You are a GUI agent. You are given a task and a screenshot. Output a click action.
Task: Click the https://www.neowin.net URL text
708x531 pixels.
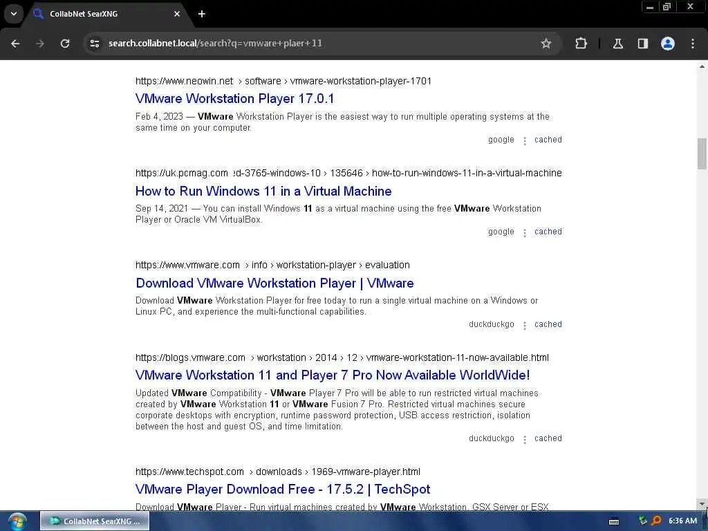pyautogui.click(x=184, y=81)
